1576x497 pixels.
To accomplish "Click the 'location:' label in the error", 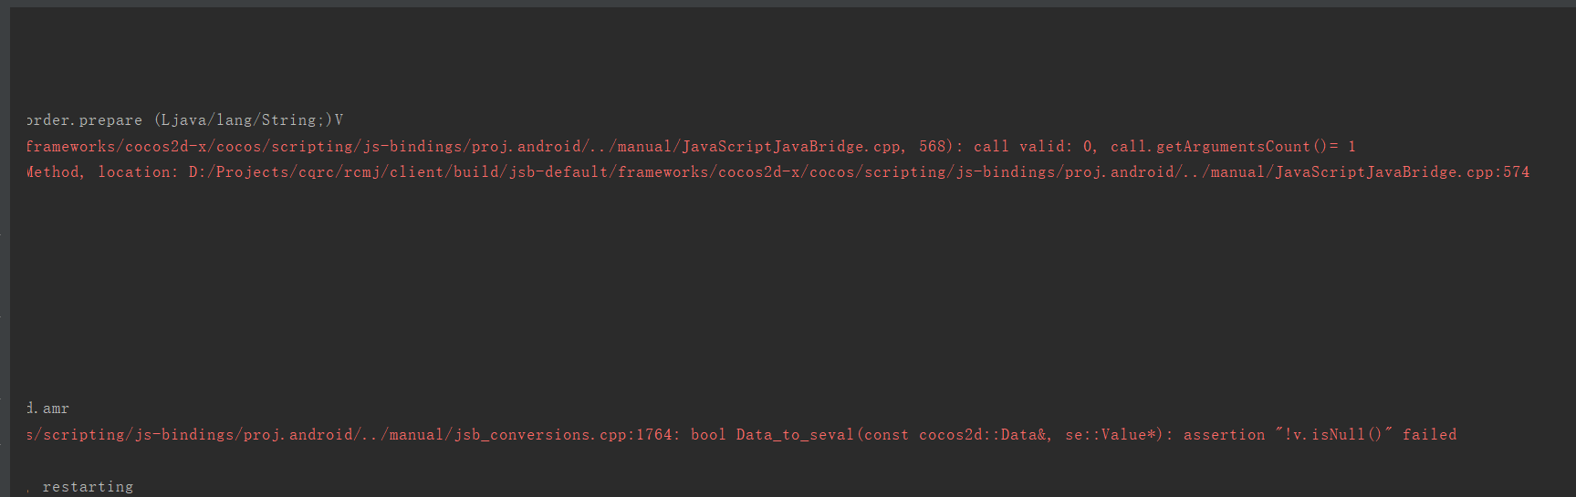I will tap(138, 172).
